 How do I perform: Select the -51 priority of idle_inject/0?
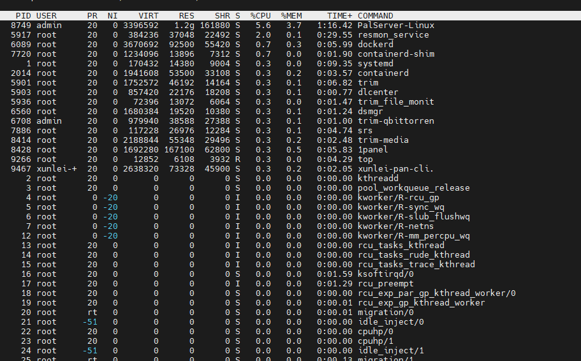coord(90,323)
